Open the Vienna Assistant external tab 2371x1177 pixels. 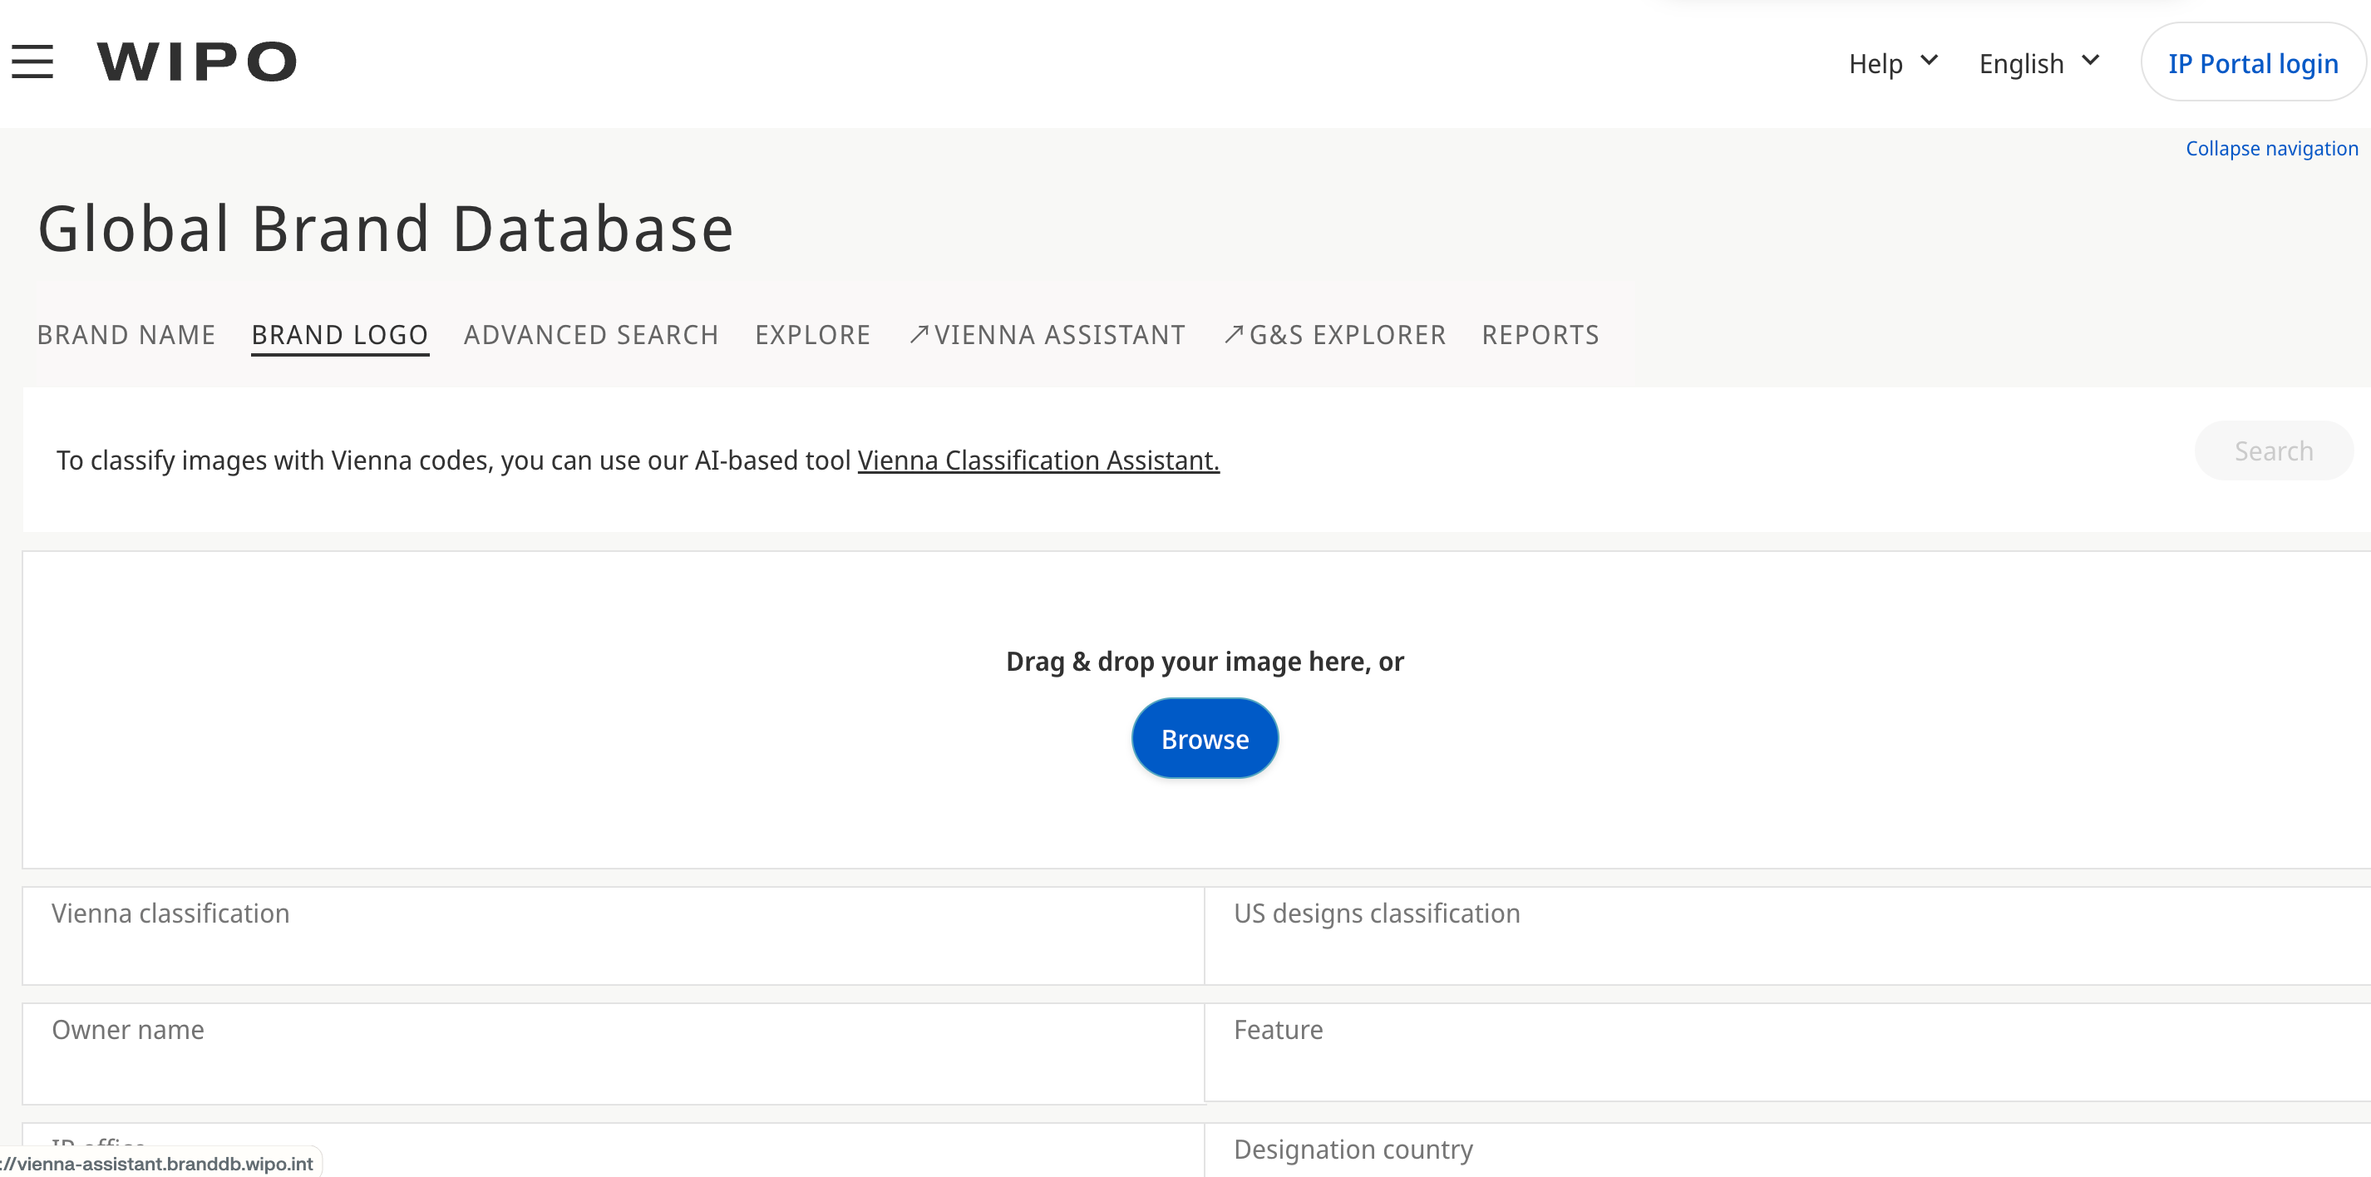click(1047, 335)
